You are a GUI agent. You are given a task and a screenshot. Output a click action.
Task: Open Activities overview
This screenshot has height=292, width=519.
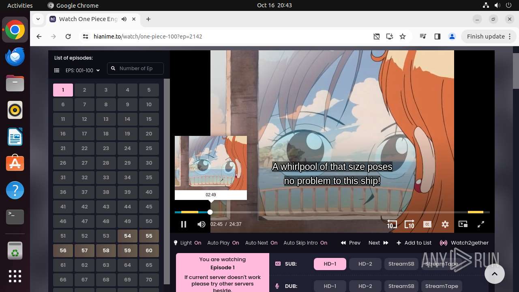click(20, 5)
